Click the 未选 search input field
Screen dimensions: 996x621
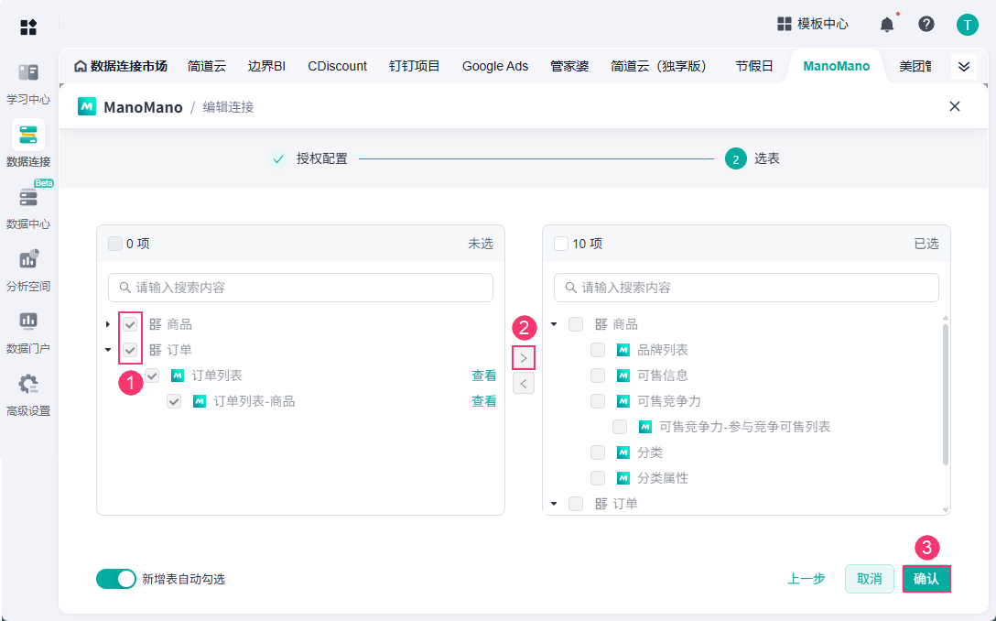(x=300, y=288)
